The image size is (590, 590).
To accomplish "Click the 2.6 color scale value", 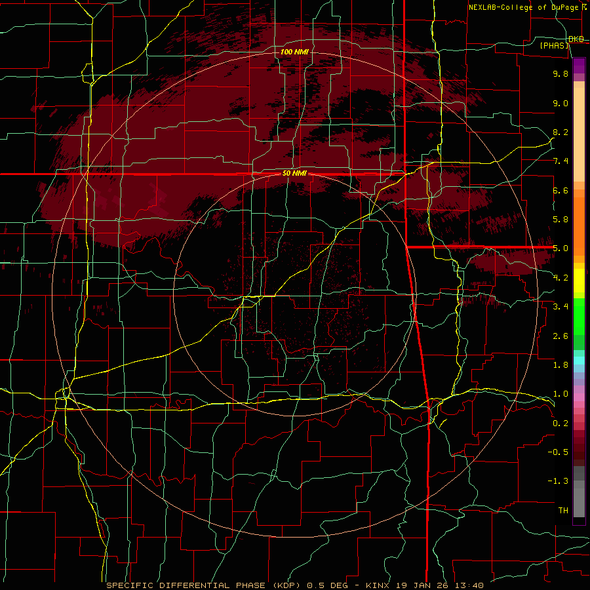I will [x=560, y=336].
